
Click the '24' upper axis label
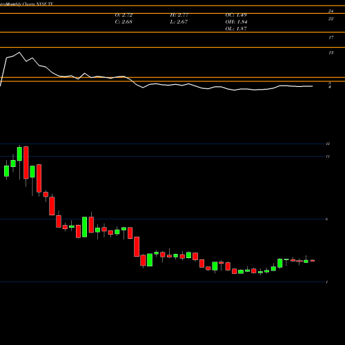[331, 11]
